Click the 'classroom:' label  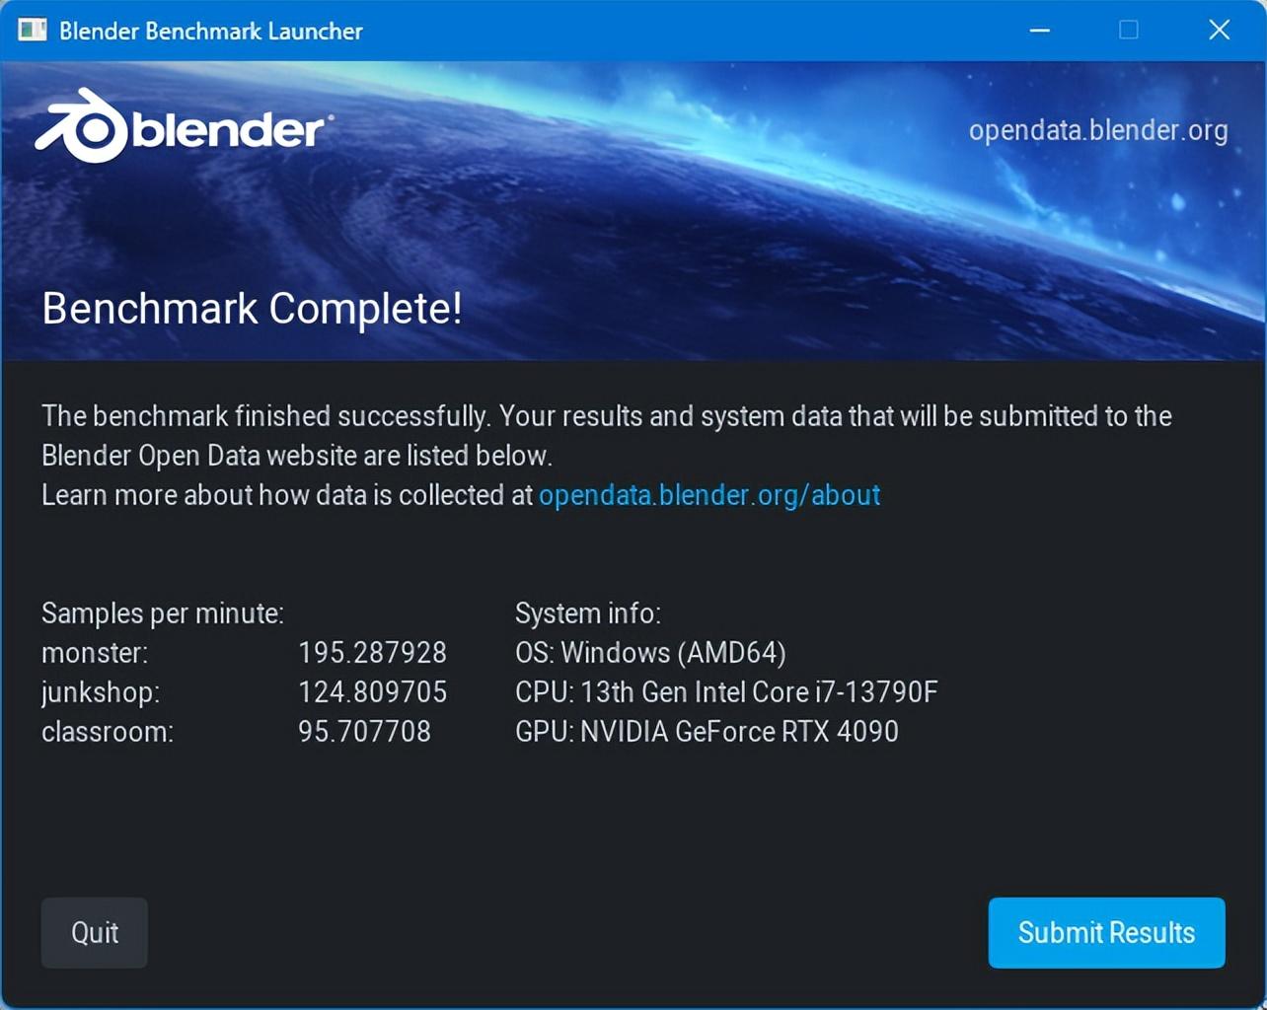108,731
